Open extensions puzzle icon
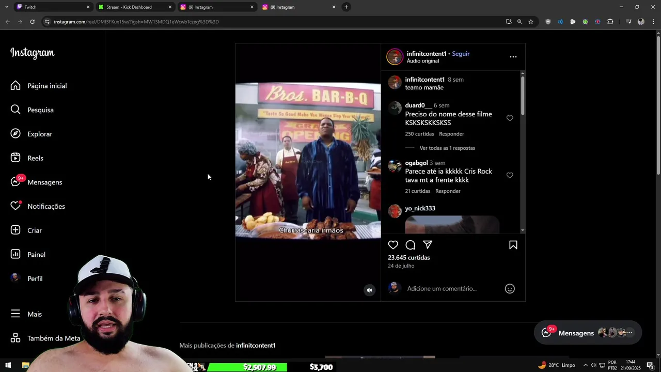Viewport: 661px width, 372px height. pyautogui.click(x=610, y=22)
